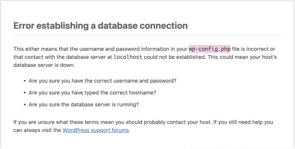Click the bullet dot before the hostname question
The image size is (295, 149).
(25, 93)
